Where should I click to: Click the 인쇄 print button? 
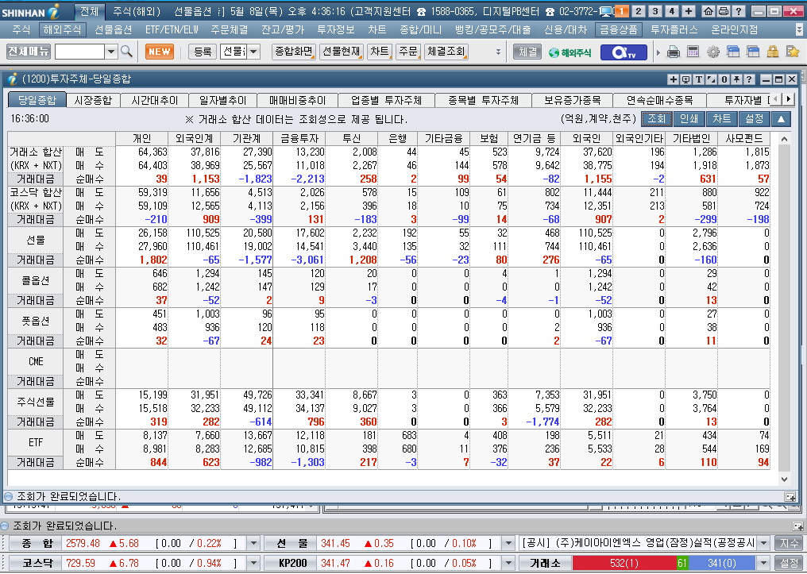coord(689,119)
